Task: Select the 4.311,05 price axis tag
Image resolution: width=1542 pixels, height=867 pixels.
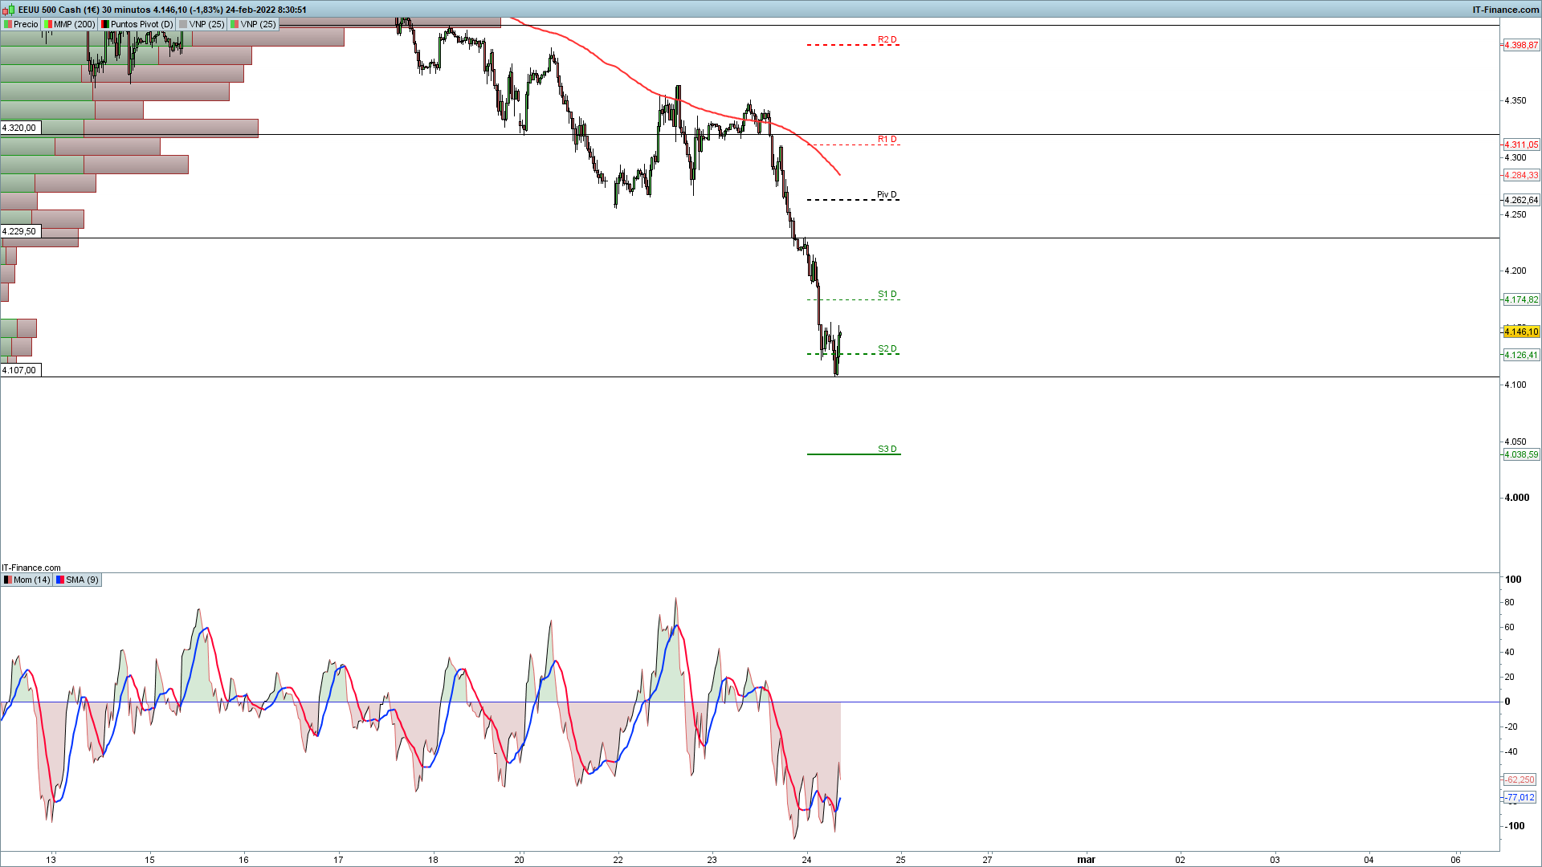Action: pyautogui.click(x=1521, y=144)
